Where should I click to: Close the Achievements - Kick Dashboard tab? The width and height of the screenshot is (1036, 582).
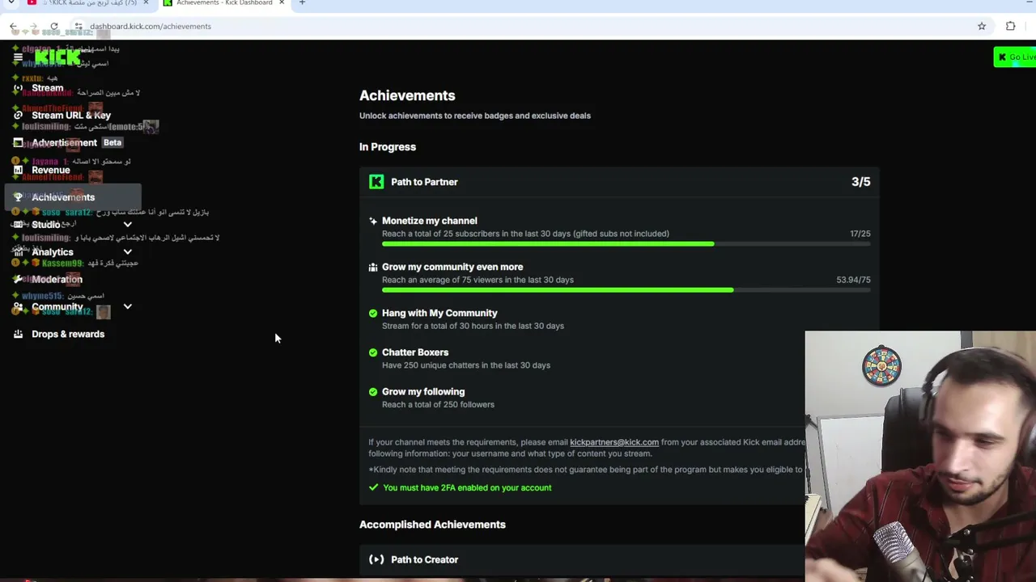click(282, 3)
